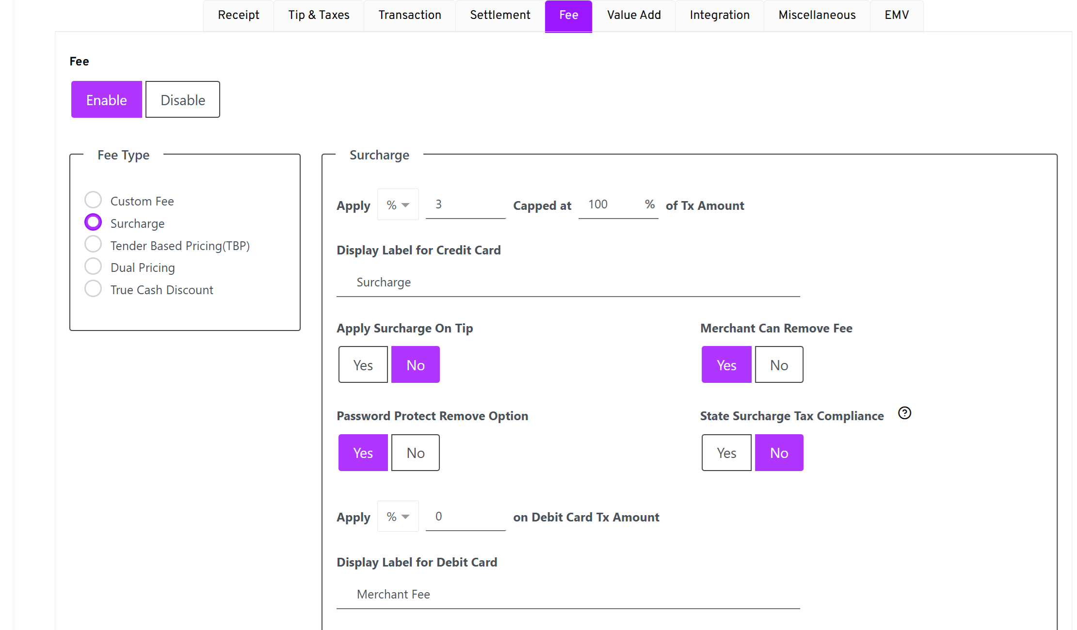Select True Cash Discount radio button

coord(93,289)
